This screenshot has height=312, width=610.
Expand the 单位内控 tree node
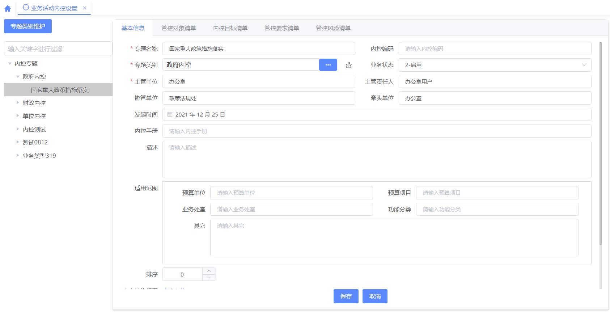(18, 116)
